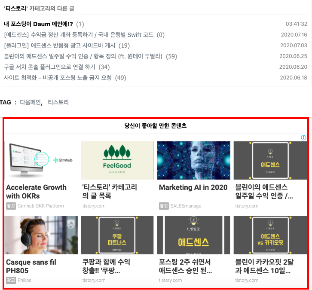
Task: Open '쿠팡과 함께 수익 창출!!' title
Action: tap(106, 266)
